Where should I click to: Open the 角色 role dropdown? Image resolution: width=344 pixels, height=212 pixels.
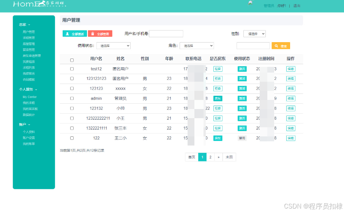pyautogui.click(x=197, y=46)
